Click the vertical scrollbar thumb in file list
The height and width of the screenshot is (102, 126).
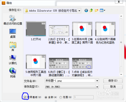pyautogui.click(x=121, y=42)
